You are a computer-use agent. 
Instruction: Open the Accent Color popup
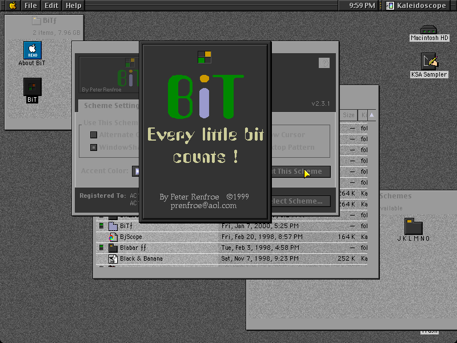coord(136,171)
